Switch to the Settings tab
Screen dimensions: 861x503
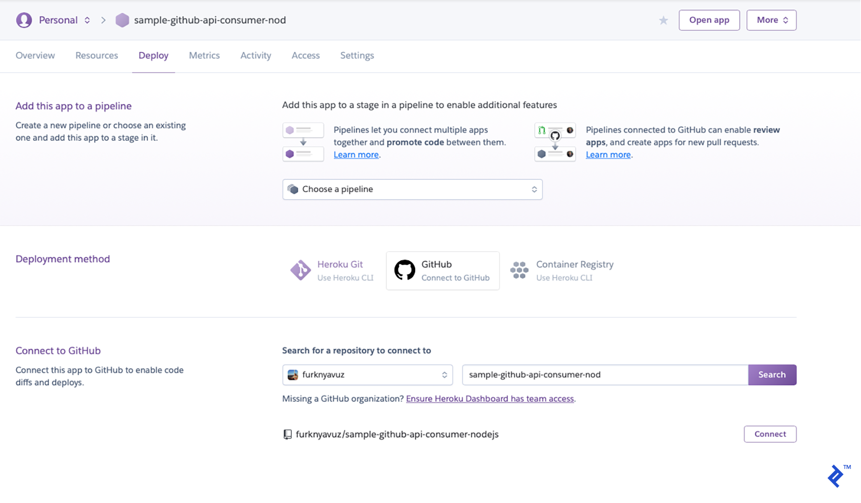[357, 56]
